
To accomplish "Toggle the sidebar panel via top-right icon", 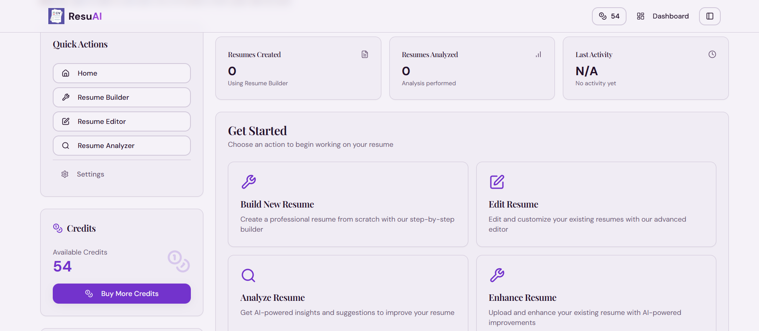I will (x=709, y=16).
